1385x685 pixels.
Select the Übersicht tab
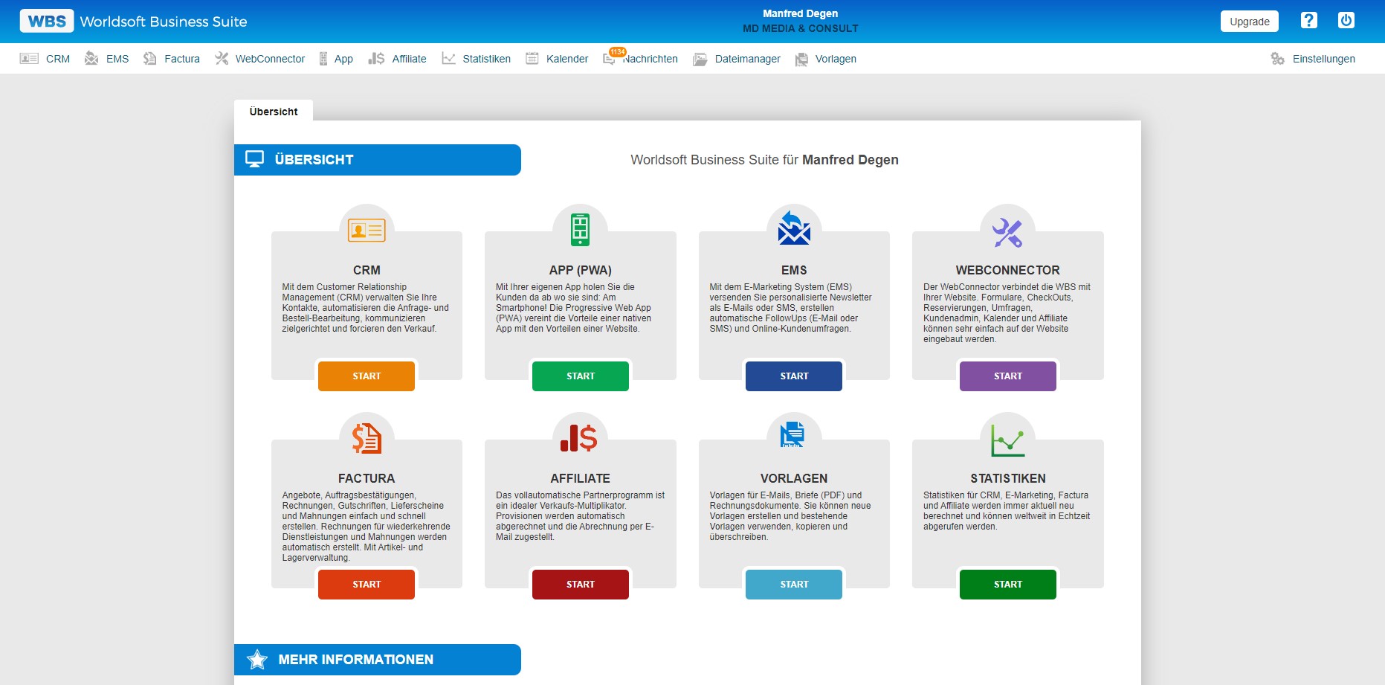pyautogui.click(x=274, y=112)
